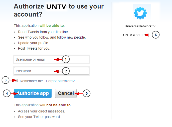The image size is (172, 127).
Task: Click the circled number 5 callout
Action: [87, 93]
